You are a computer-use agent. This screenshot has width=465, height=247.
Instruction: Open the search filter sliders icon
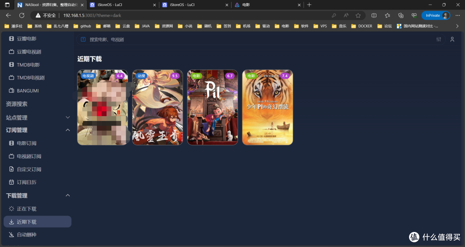(439, 40)
